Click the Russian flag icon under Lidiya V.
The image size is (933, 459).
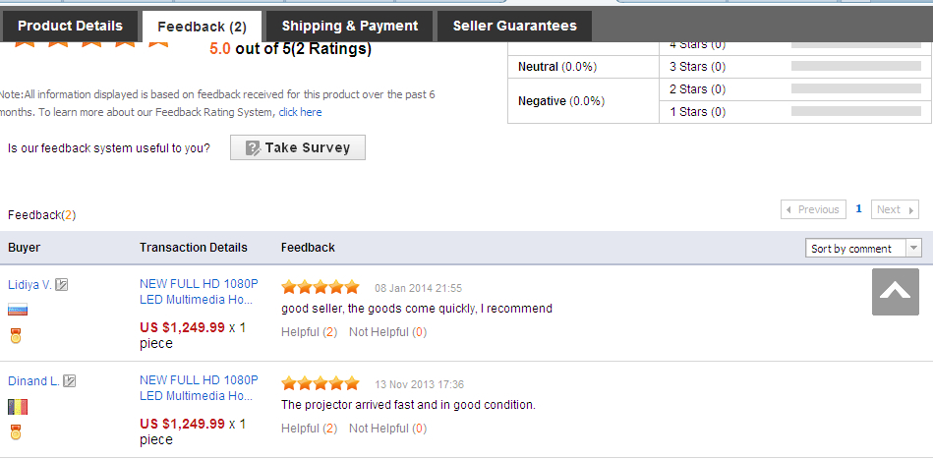tap(18, 310)
